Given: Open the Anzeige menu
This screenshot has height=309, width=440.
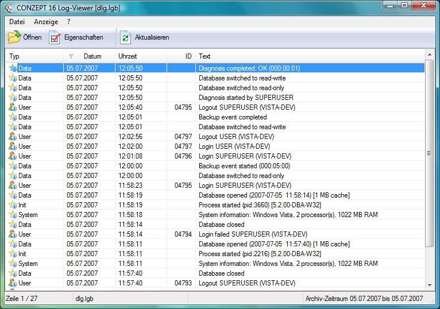Looking at the screenshot, I should [46, 22].
